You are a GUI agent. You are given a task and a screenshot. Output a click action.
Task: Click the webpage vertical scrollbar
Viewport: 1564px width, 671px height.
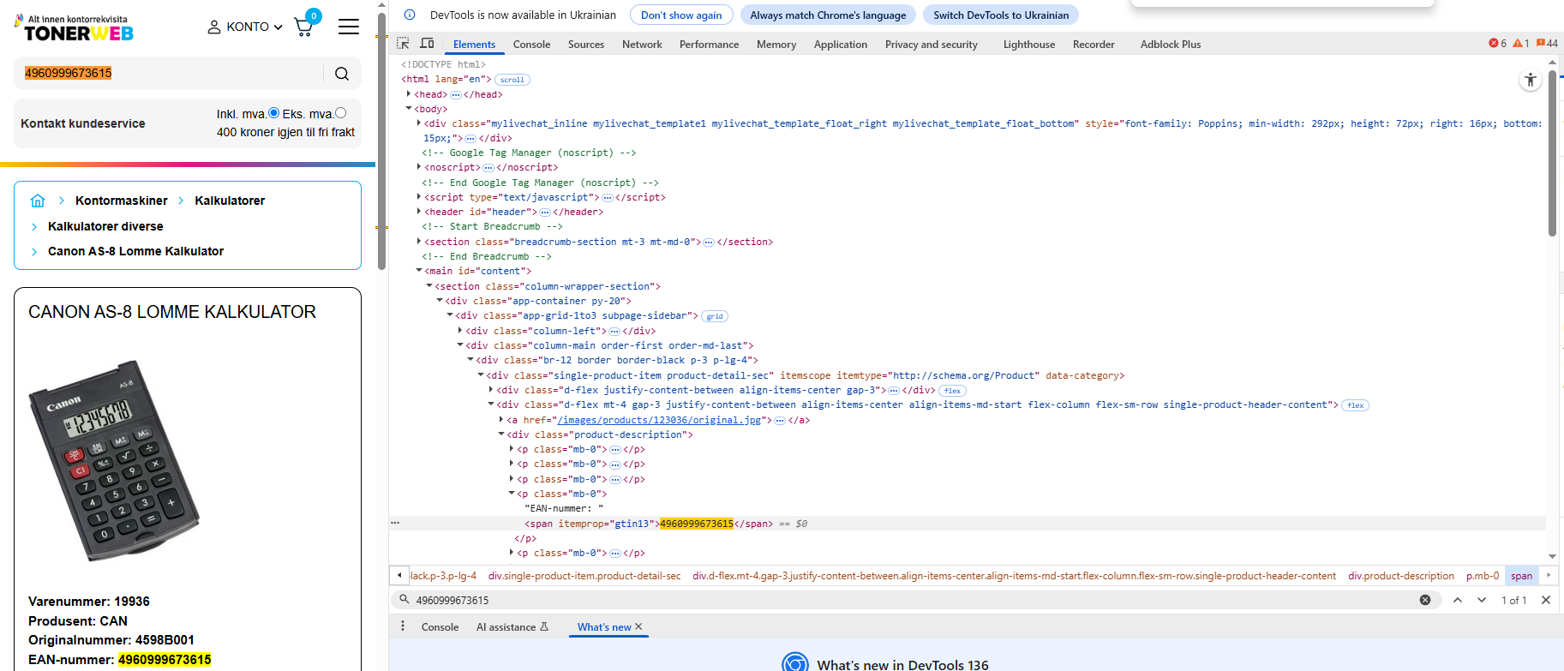coord(381,141)
